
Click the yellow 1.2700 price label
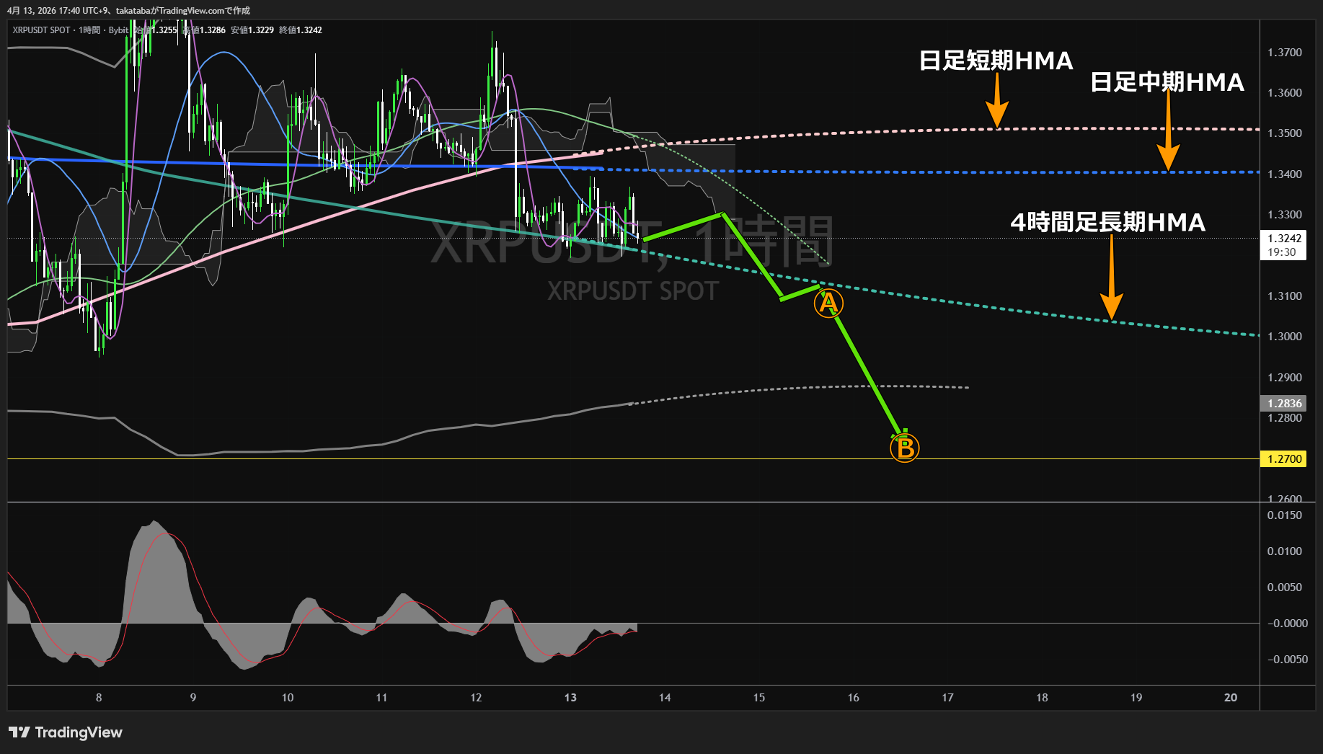pyautogui.click(x=1283, y=458)
